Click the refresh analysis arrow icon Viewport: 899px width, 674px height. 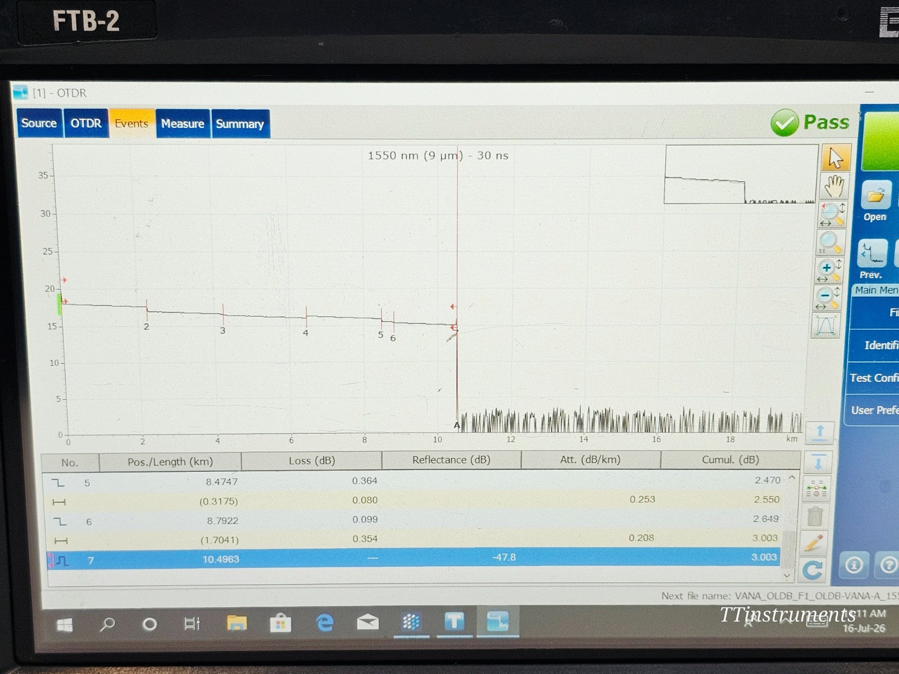point(812,570)
